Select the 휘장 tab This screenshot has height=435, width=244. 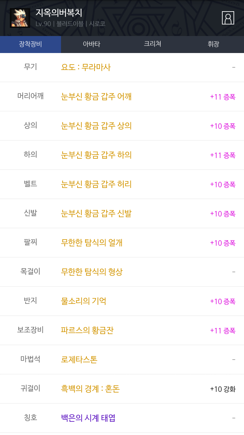pos(213,44)
